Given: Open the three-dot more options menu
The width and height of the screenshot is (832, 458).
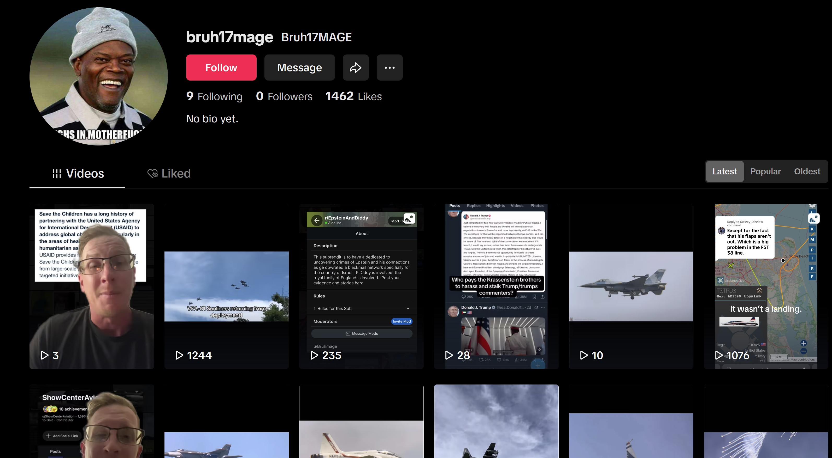Looking at the screenshot, I should [390, 68].
